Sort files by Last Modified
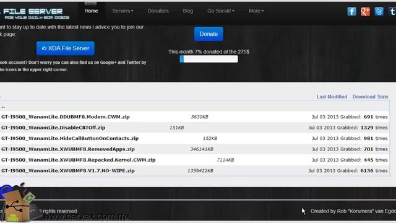Image resolution: width=396 pixels, height=223 pixels. 332,97
